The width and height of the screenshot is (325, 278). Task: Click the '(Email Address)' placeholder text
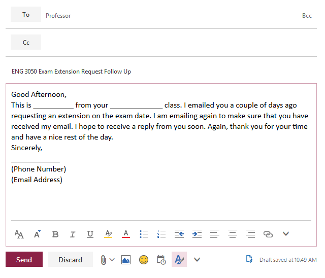point(37,180)
